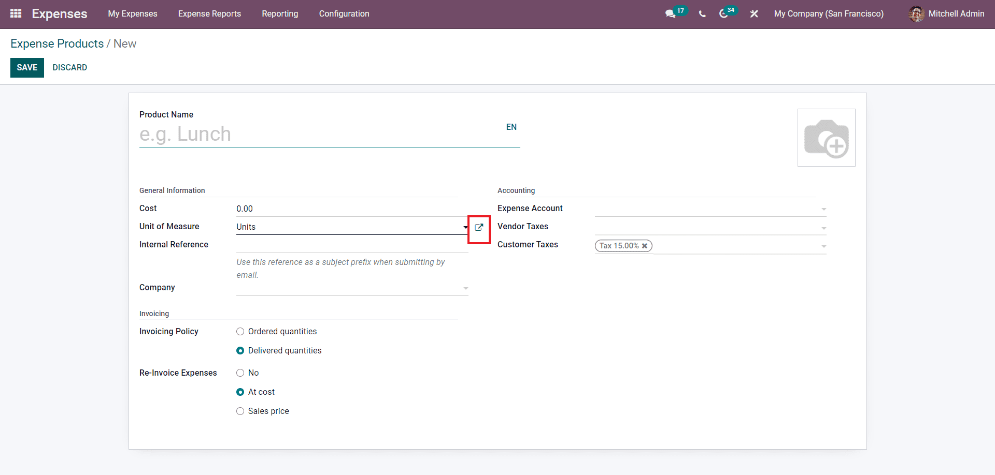Click Mitchell Admin avatar picture
The width and height of the screenshot is (995, 475).
tap(916, 14)
